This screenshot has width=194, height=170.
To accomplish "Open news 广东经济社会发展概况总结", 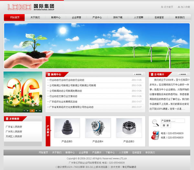I will (x=63, y=101).
